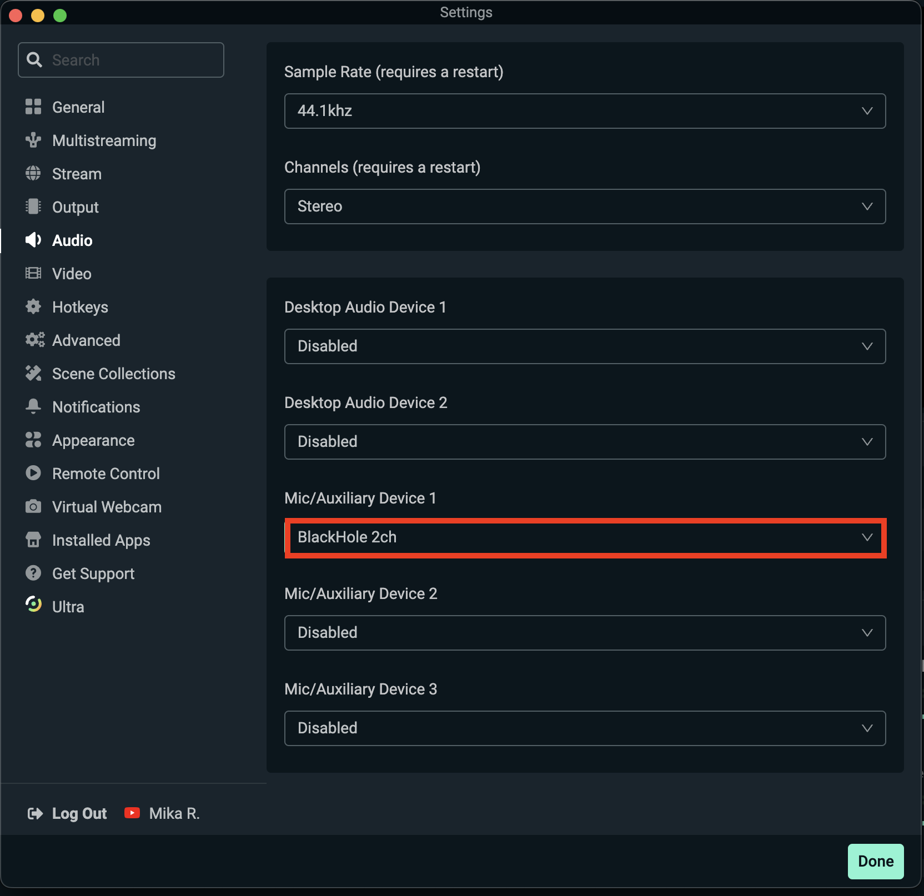924x896 pixels.
Task: Select the Multistreaming icon
Action: (33, 140)
